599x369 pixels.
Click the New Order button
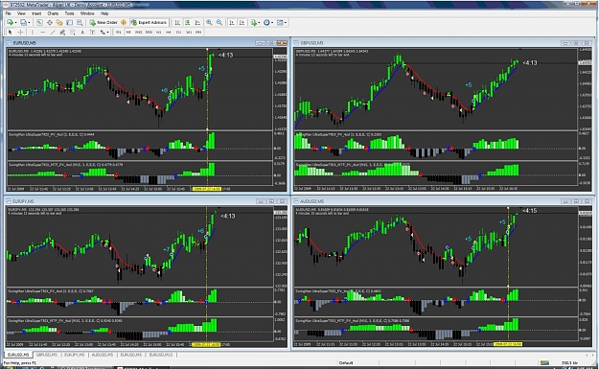[x=104, y=23]
